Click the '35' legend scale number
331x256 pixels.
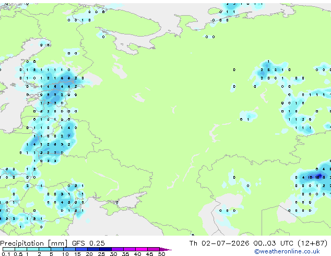click(x=125, y=254)
